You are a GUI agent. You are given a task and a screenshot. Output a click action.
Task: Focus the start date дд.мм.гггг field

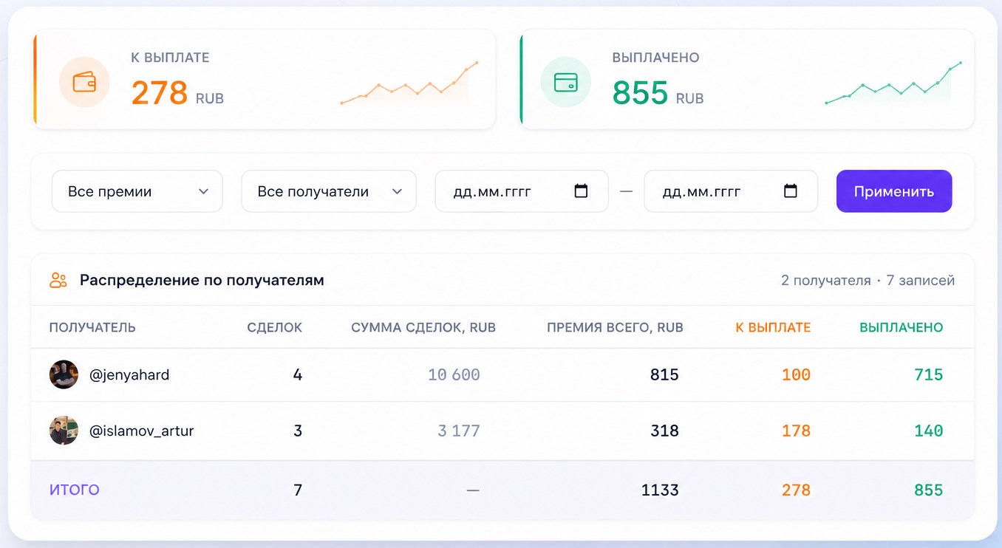[x=522, y=191]
